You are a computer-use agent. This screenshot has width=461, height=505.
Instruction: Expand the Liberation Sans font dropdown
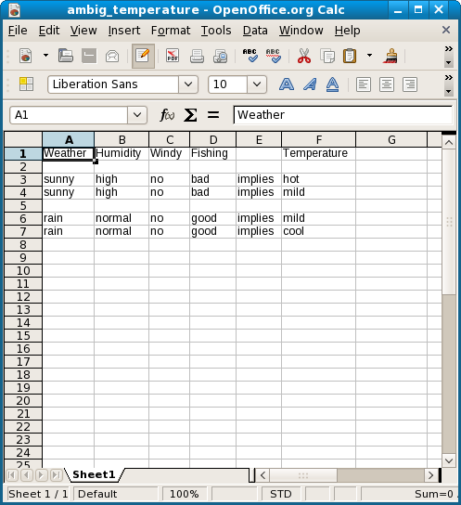point(188,84)
